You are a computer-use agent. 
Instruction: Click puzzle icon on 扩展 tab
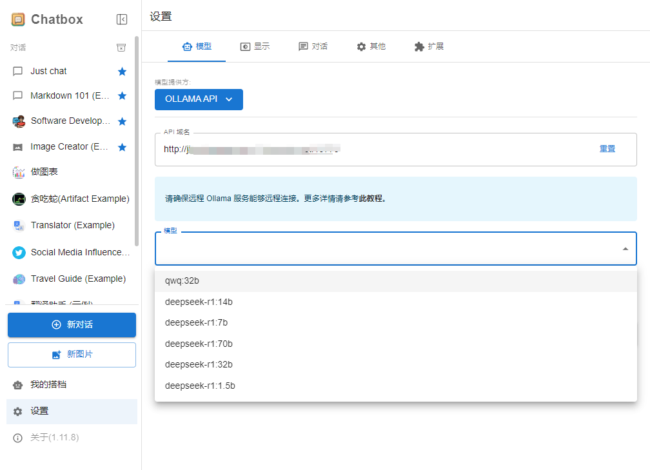(x=420, y=47)
